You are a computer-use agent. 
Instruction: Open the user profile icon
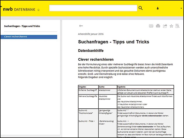click(x=158, y=8)
